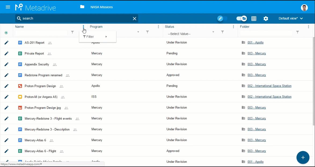This screenshot has width=315, height=167.
Task: Toggle the folder display switch in the toolbar
Action: 241,18
